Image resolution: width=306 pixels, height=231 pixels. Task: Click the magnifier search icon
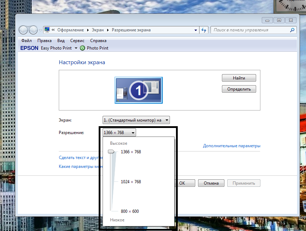coord(292,30)
